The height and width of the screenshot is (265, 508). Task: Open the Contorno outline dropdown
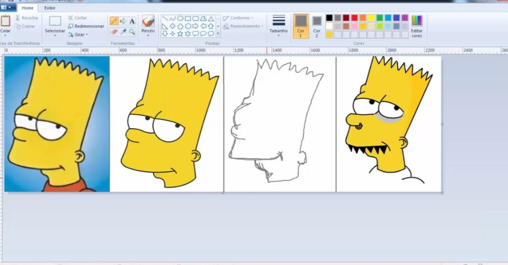[x=238, y=18]
